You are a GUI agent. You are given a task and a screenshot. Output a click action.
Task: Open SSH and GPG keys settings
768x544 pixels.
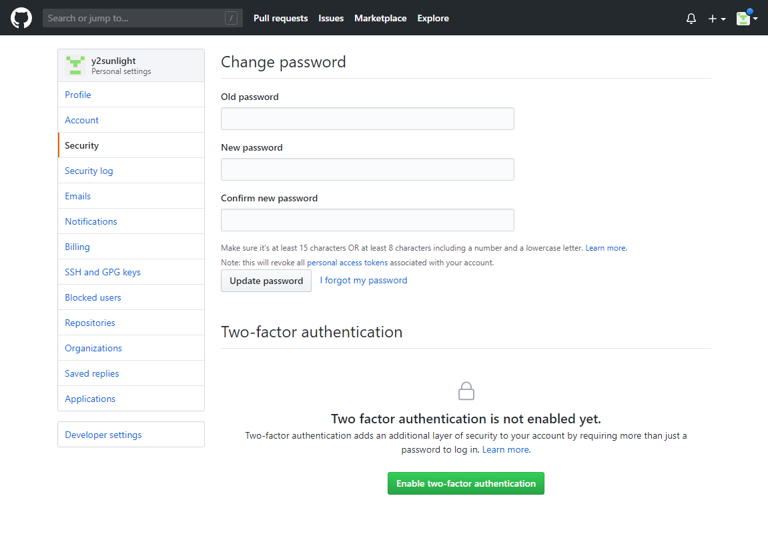(x=103, y=272)
